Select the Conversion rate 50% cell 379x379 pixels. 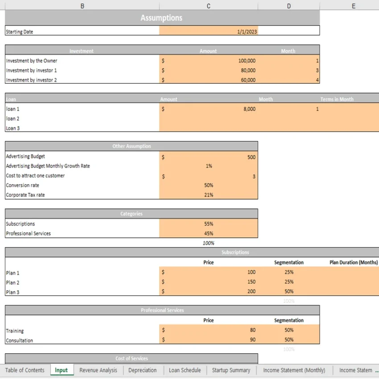coord(208,185)
